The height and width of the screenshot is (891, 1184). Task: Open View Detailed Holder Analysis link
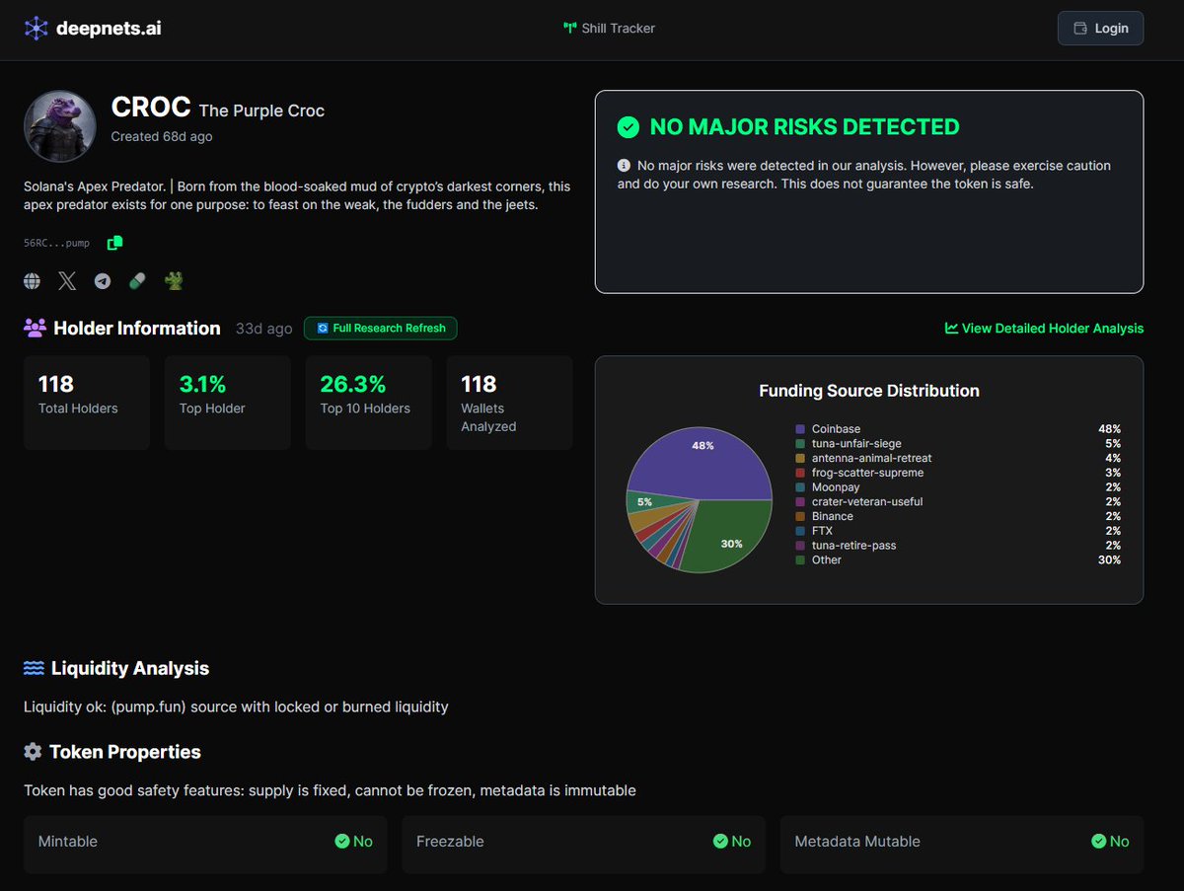[1044, 328]
